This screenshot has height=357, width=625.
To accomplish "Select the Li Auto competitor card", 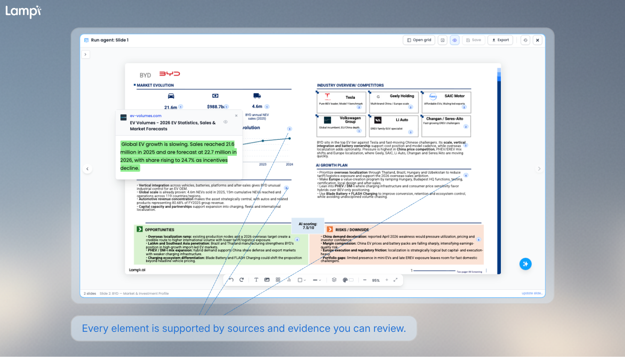I will [x=394, y=126].
